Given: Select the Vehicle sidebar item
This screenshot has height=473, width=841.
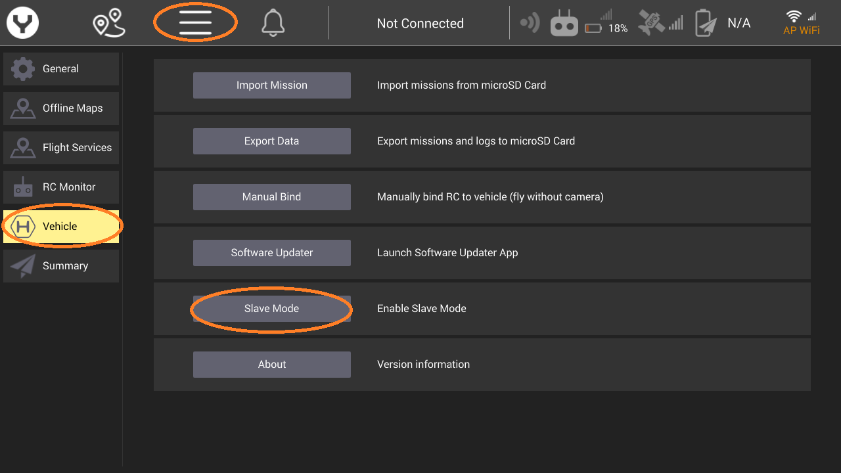Looking at the screenshot, I should pyautogui.click(x=61, y=227).
